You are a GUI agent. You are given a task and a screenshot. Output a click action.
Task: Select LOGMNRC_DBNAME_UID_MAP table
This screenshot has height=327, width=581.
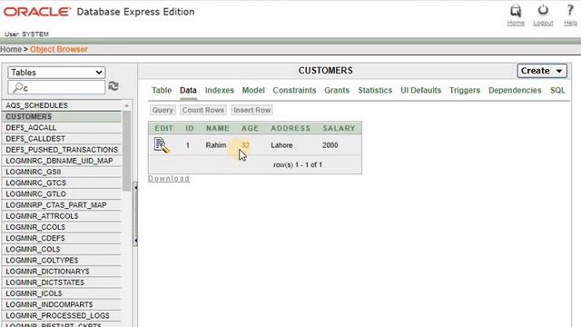[x=62, y=161]
